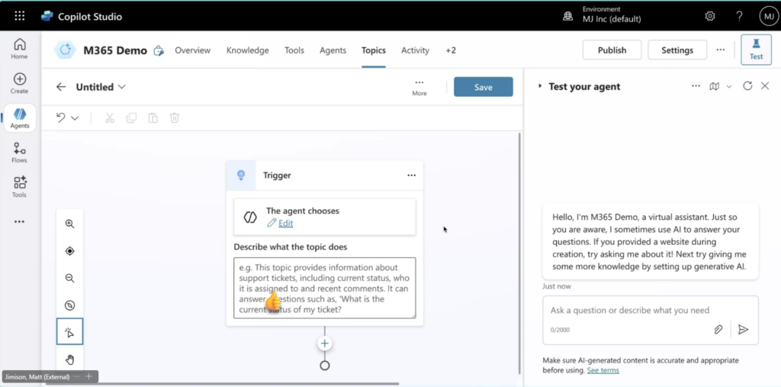Viewport: 781px width, 387px height.
Task: Open the See terms link
Action: pyautogui.click(x=603, y=370)
